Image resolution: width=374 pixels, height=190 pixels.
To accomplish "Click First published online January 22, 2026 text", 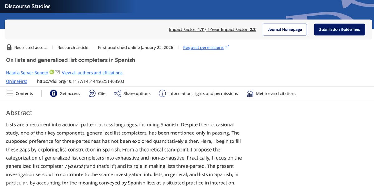I will coord(136,47).
